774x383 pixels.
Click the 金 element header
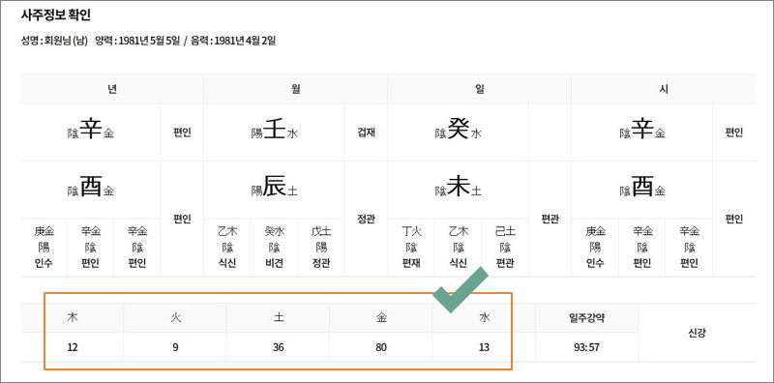pyautogui.click(x=380, y=318)
